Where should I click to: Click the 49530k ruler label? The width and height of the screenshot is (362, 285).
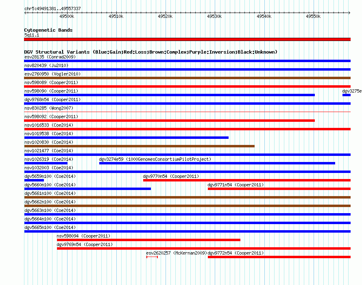coord(214,16)
